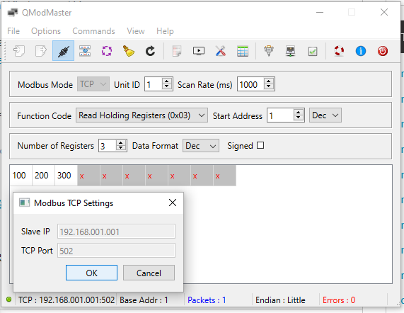Click the Read/Write transfer icon
This screenshot has width=404, height=313.
(85, 51)
